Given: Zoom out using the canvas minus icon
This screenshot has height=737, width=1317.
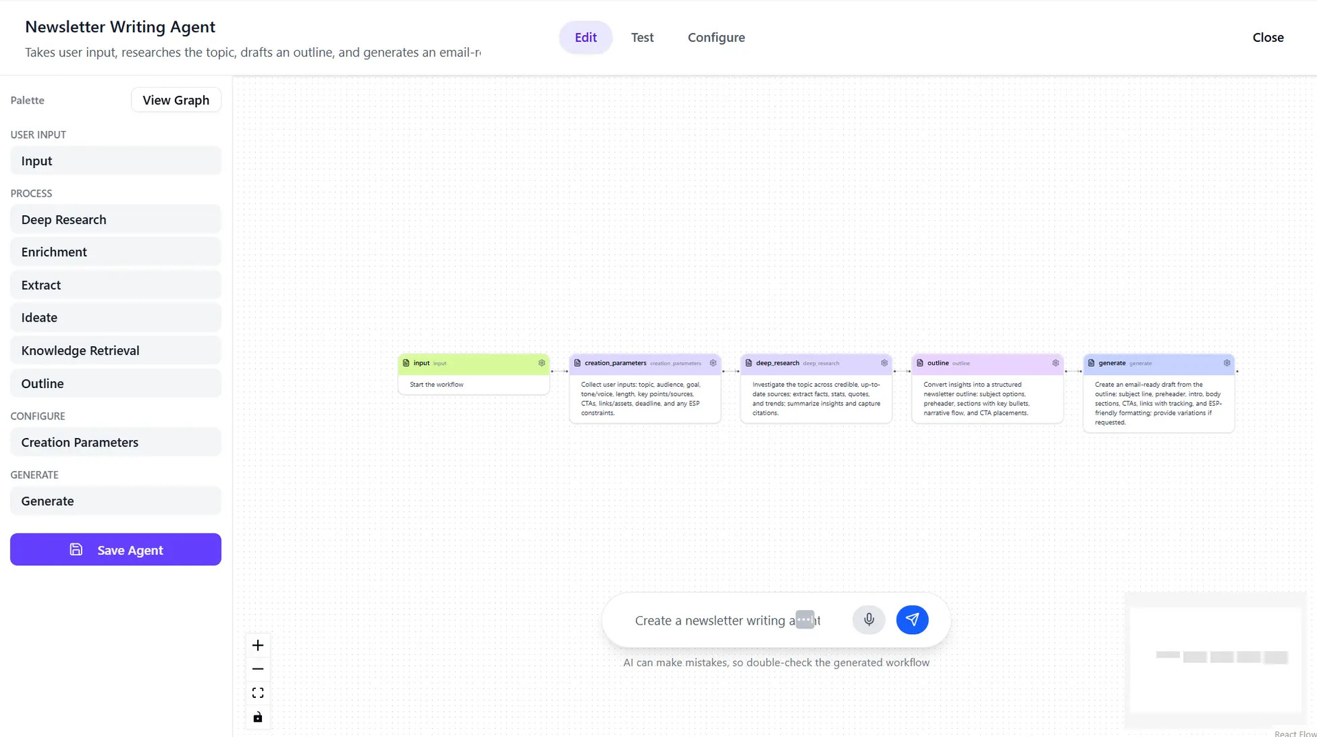Looking at the screenshot, I should 258,668.
